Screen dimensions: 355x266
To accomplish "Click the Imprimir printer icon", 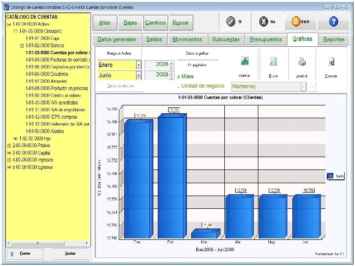I will click(302, 61).
